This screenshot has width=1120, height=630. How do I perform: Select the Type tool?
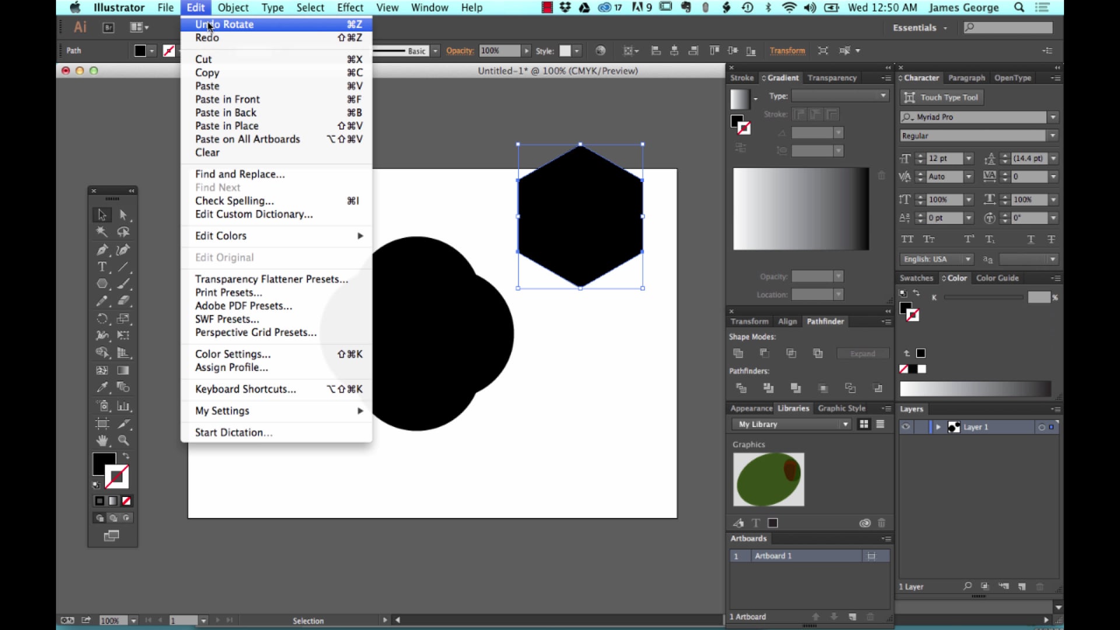[x=102, y=267]
